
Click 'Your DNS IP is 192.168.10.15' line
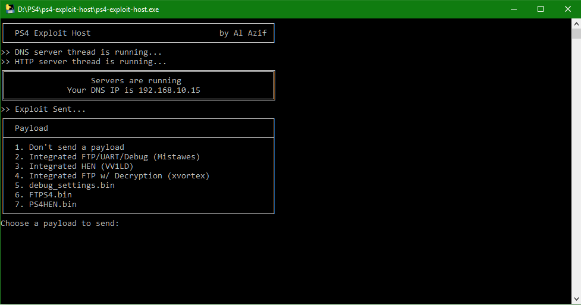(133, 90)
